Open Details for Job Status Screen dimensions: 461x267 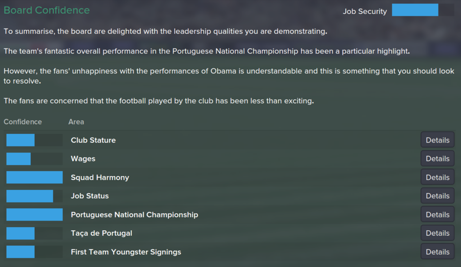pyautogui.click(x=437, y=196)
